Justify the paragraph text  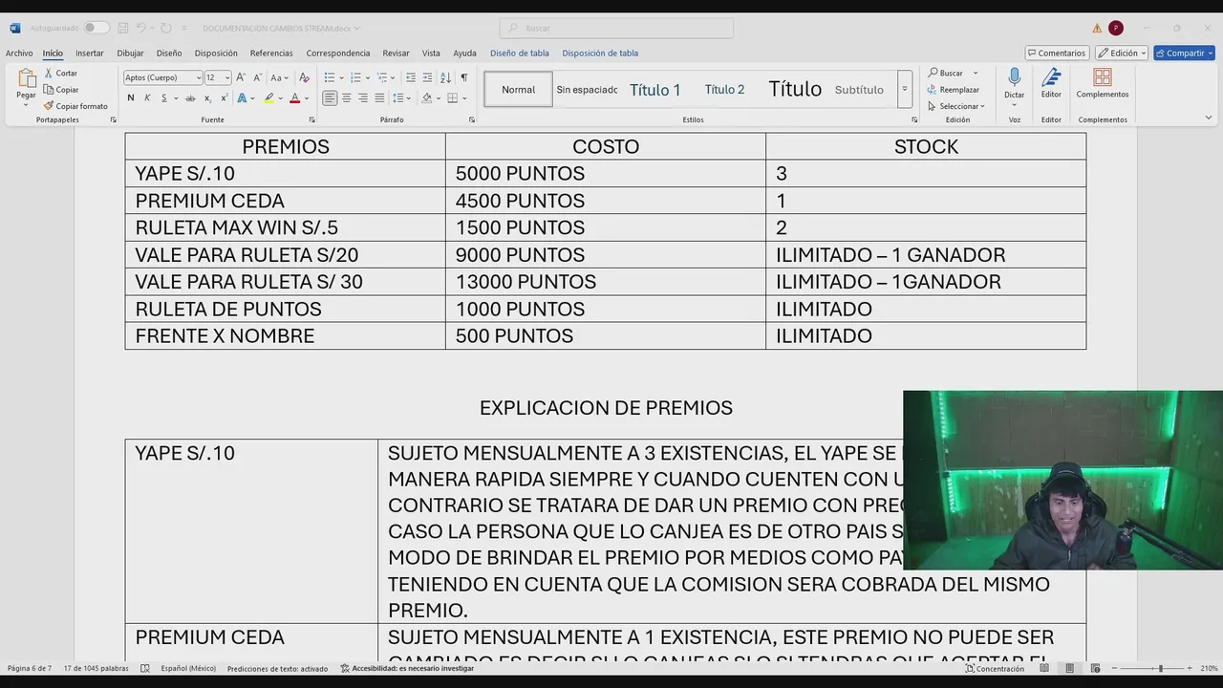point(378,98)
